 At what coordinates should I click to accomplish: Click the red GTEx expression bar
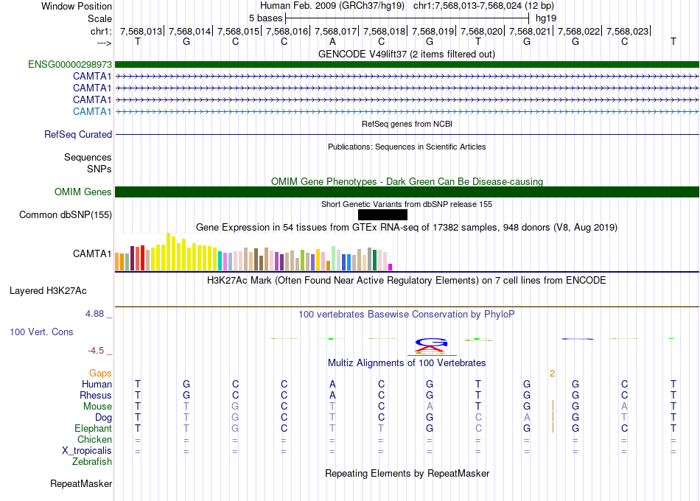[142, 258]
